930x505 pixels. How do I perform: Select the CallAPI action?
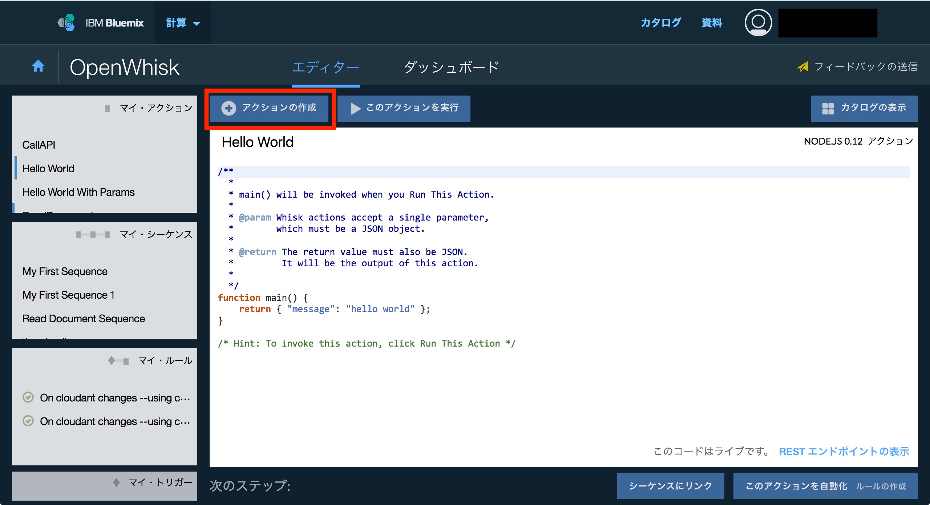coord(39,145)
